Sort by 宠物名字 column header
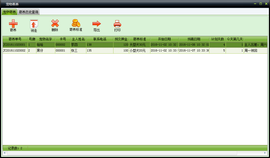Viewport: 270px width, 158px height. pyautogui.click(x=46, y=39)
